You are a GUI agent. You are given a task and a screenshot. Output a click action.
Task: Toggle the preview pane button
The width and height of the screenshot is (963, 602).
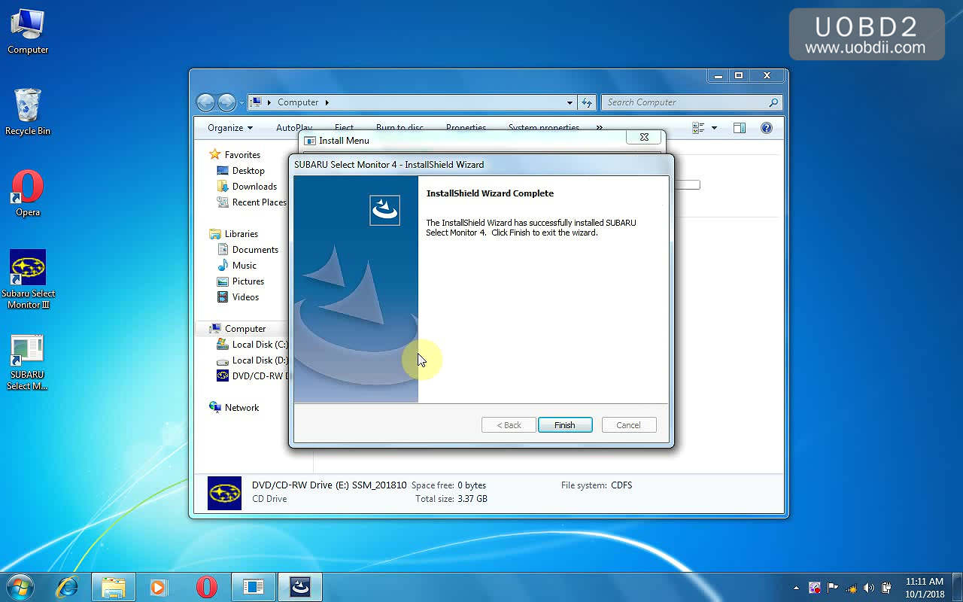[739, 128]
